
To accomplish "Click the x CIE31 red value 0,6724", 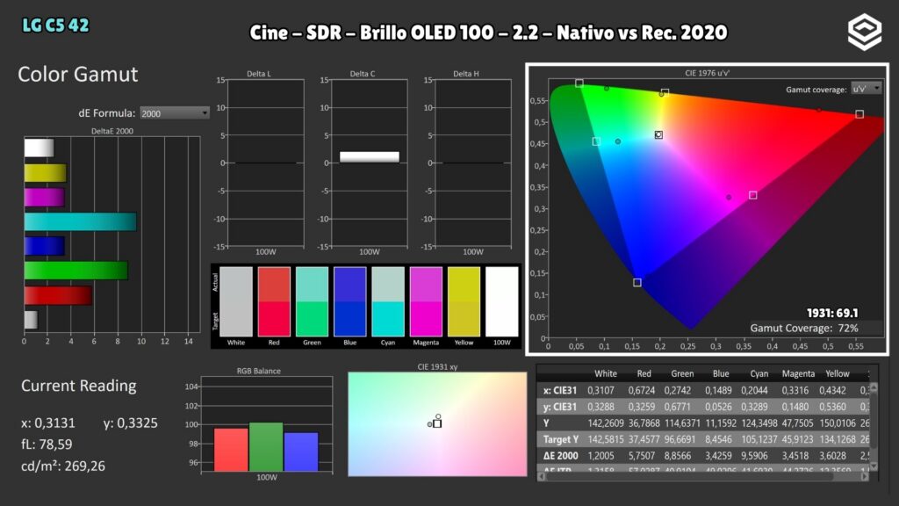I will pyautogui.click(x=642, y=390).
